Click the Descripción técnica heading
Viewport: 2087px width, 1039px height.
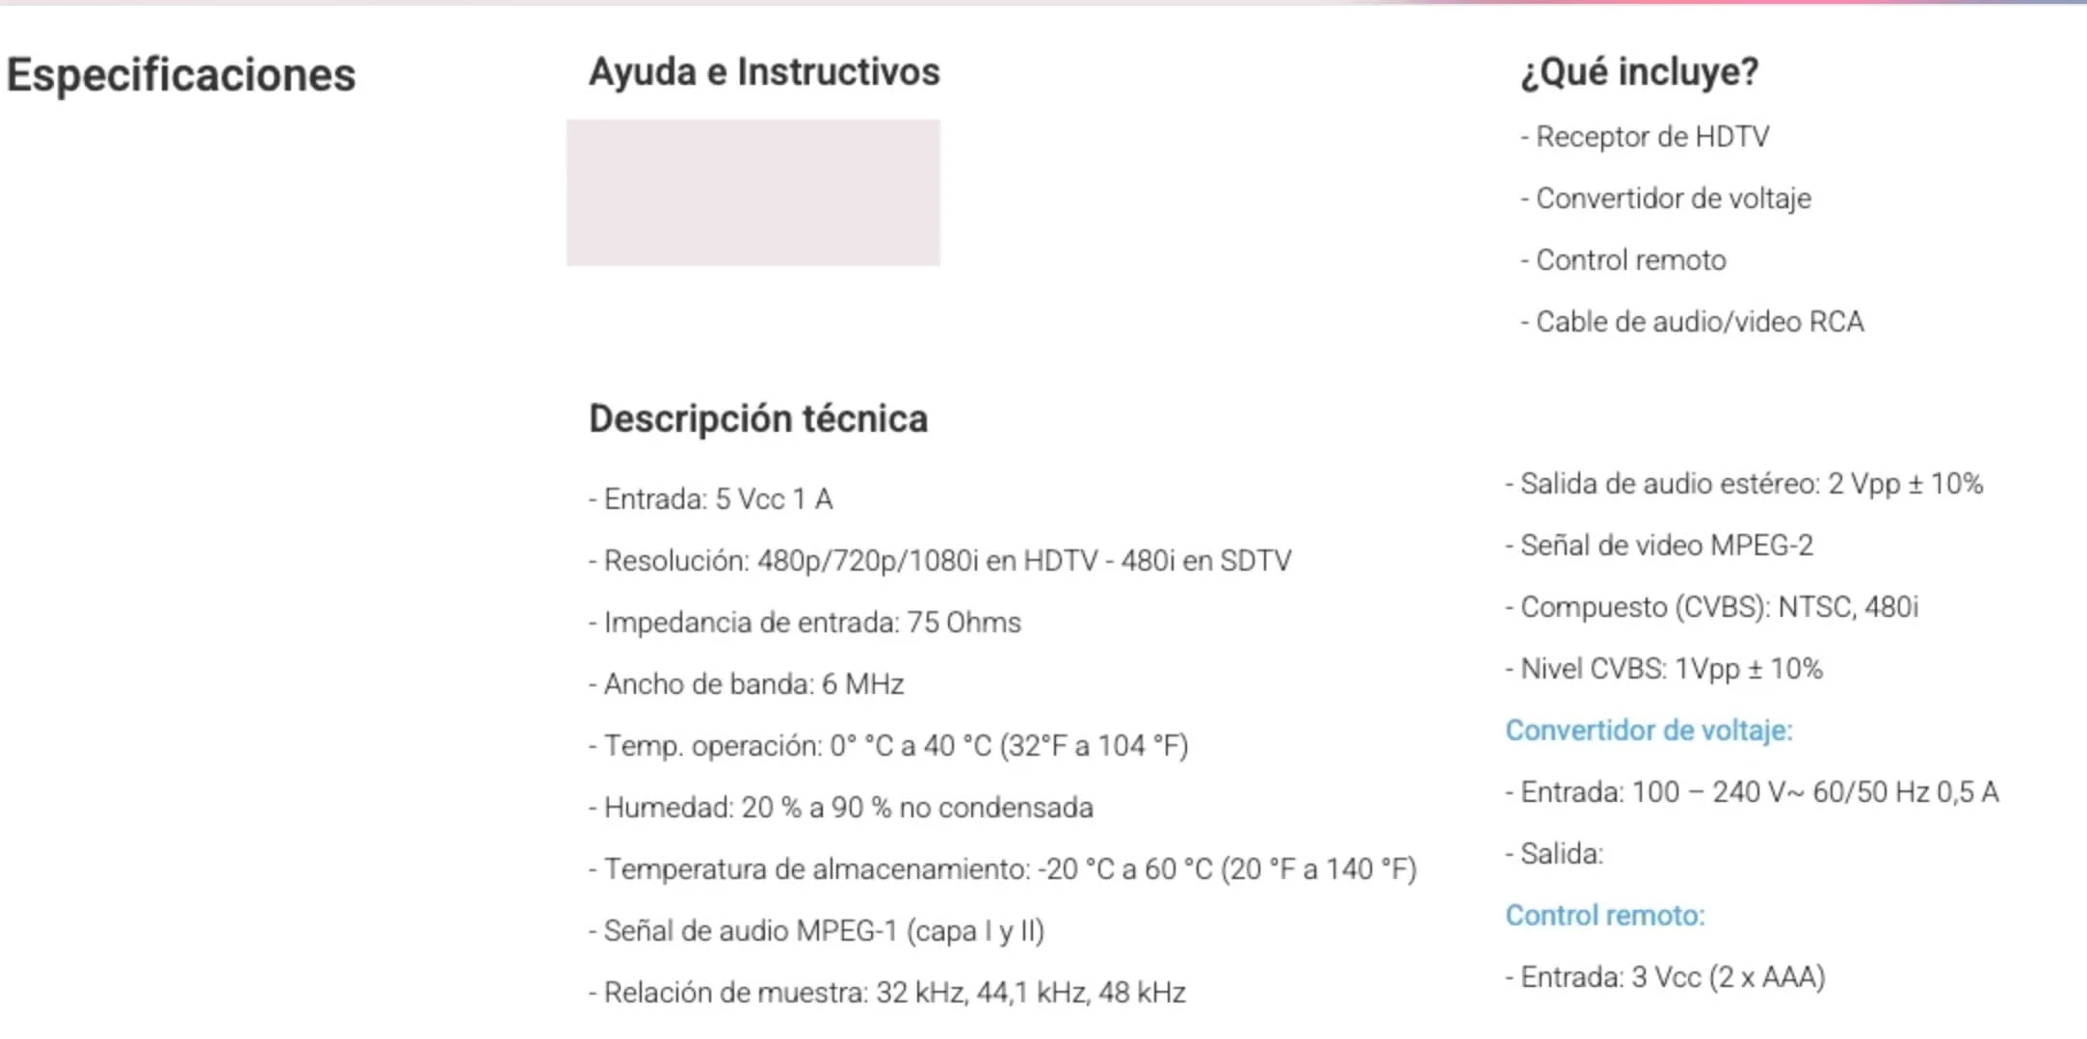(x=758, y=419)
